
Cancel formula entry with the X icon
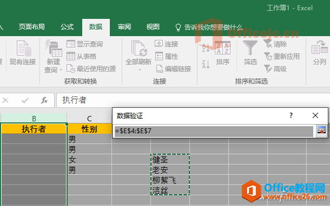(5, 100)
